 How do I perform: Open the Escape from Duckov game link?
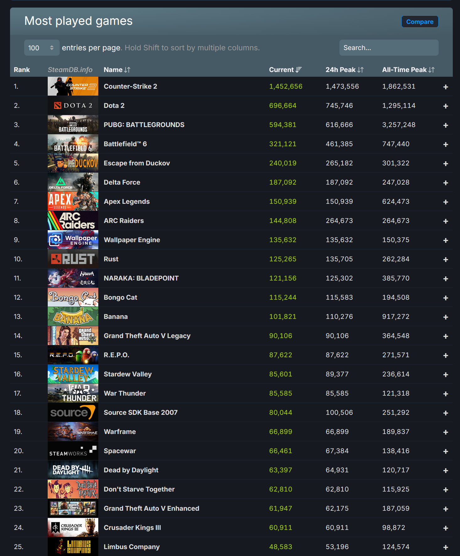pos(137,163)
